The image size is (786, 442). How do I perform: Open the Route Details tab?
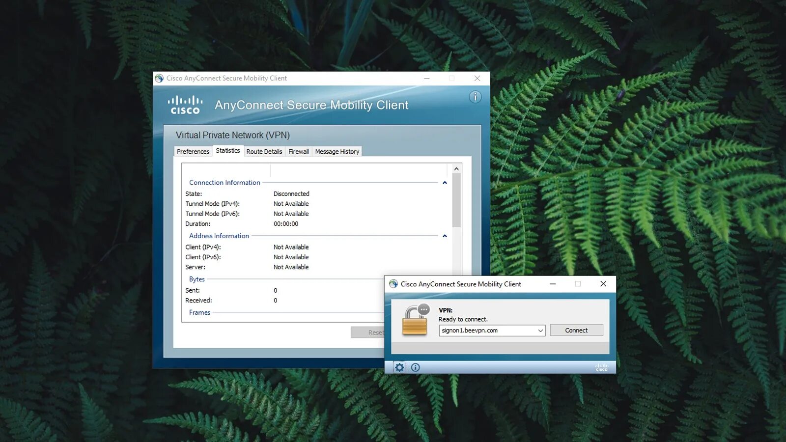[x=264, y=151]
